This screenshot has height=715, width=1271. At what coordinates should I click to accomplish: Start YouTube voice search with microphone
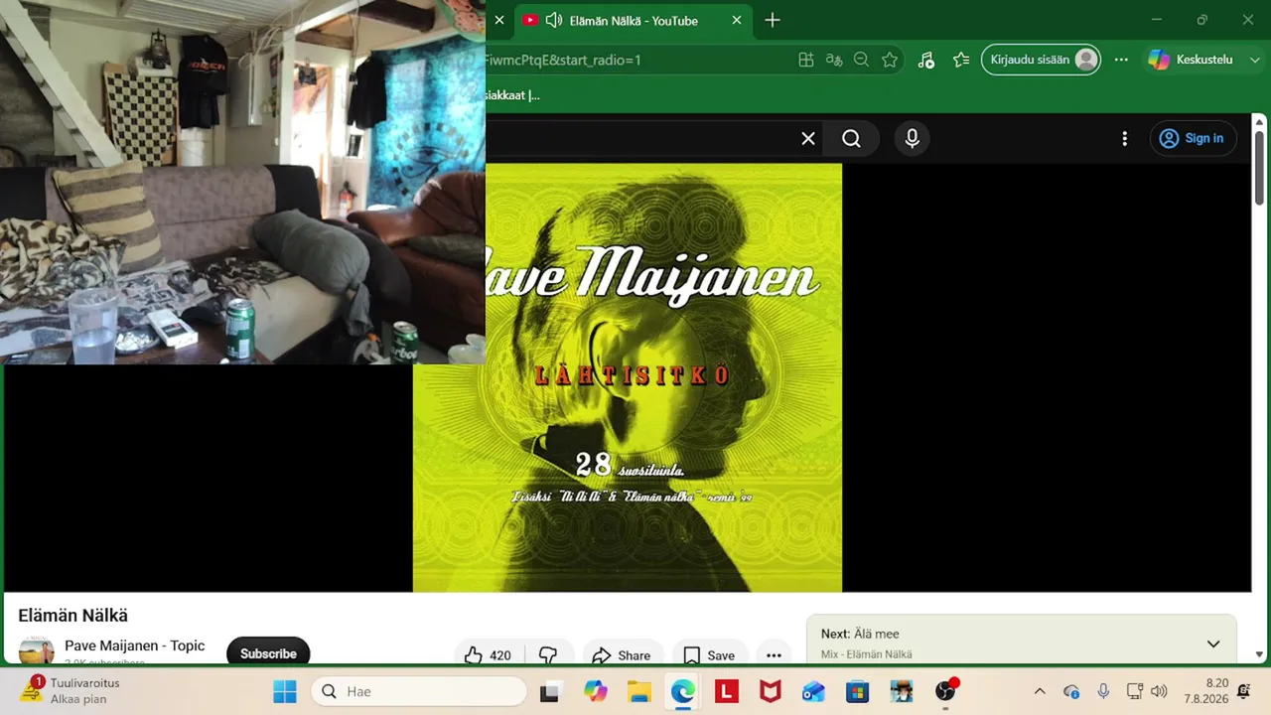(x=913, y=139)
